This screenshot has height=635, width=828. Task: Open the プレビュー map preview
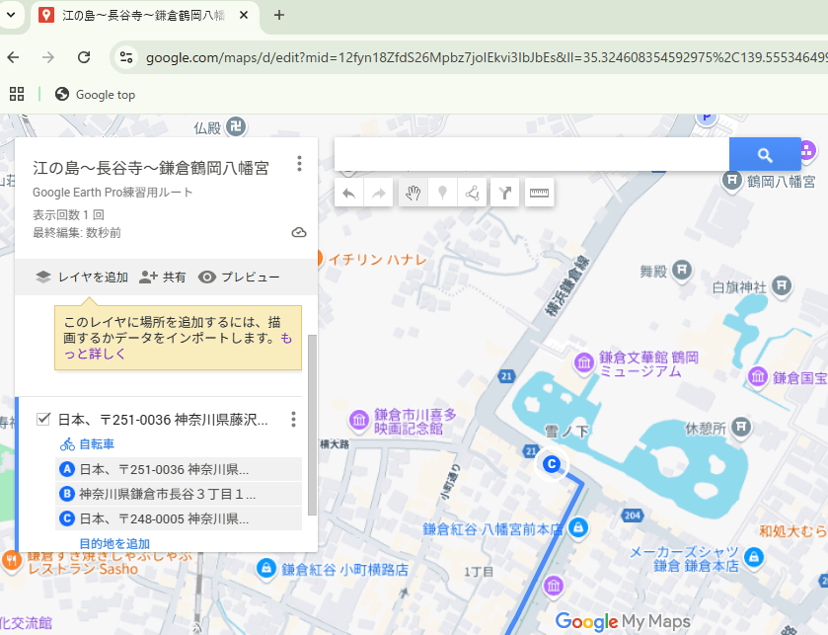tap(239, 278)
